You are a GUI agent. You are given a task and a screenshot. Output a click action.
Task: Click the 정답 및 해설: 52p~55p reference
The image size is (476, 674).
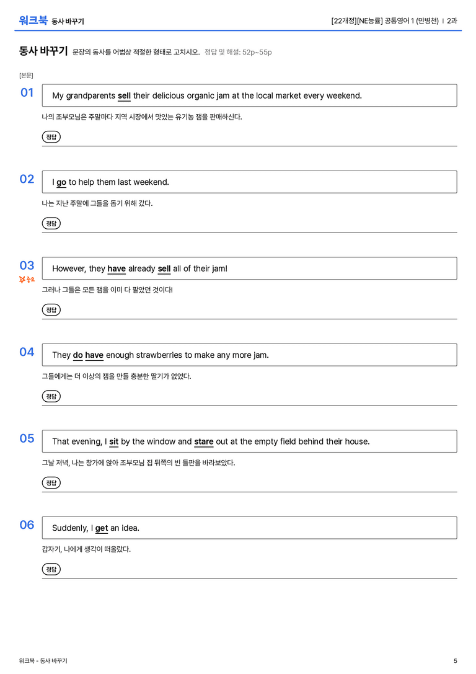coord(238,52)
